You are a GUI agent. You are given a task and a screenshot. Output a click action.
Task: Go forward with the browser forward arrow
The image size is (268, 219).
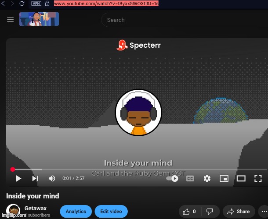pyautogui.click(x=12, y=3)
